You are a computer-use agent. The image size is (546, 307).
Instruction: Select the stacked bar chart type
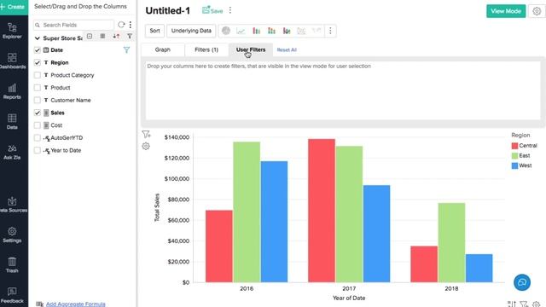271,31
